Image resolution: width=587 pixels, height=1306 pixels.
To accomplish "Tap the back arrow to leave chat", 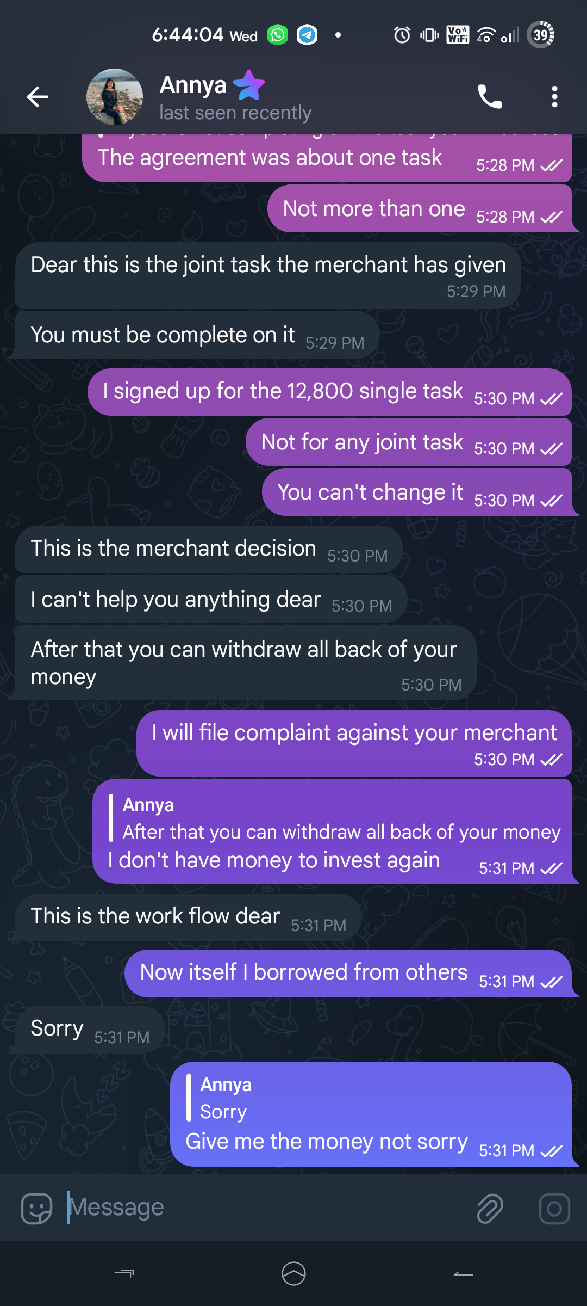I will click(38, 97).
